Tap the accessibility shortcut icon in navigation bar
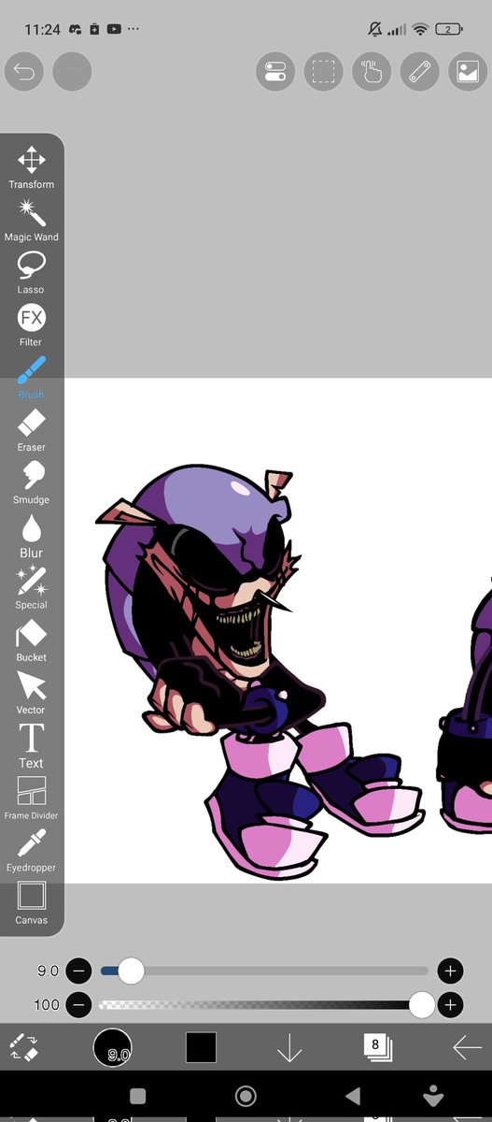The image size is (492, 1122). (432, 1096)
